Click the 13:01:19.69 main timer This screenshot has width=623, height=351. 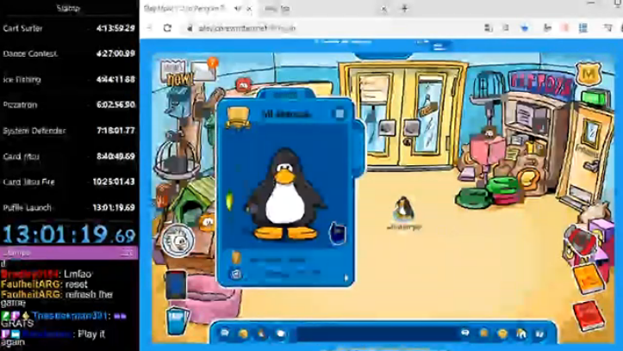(69, 234)
